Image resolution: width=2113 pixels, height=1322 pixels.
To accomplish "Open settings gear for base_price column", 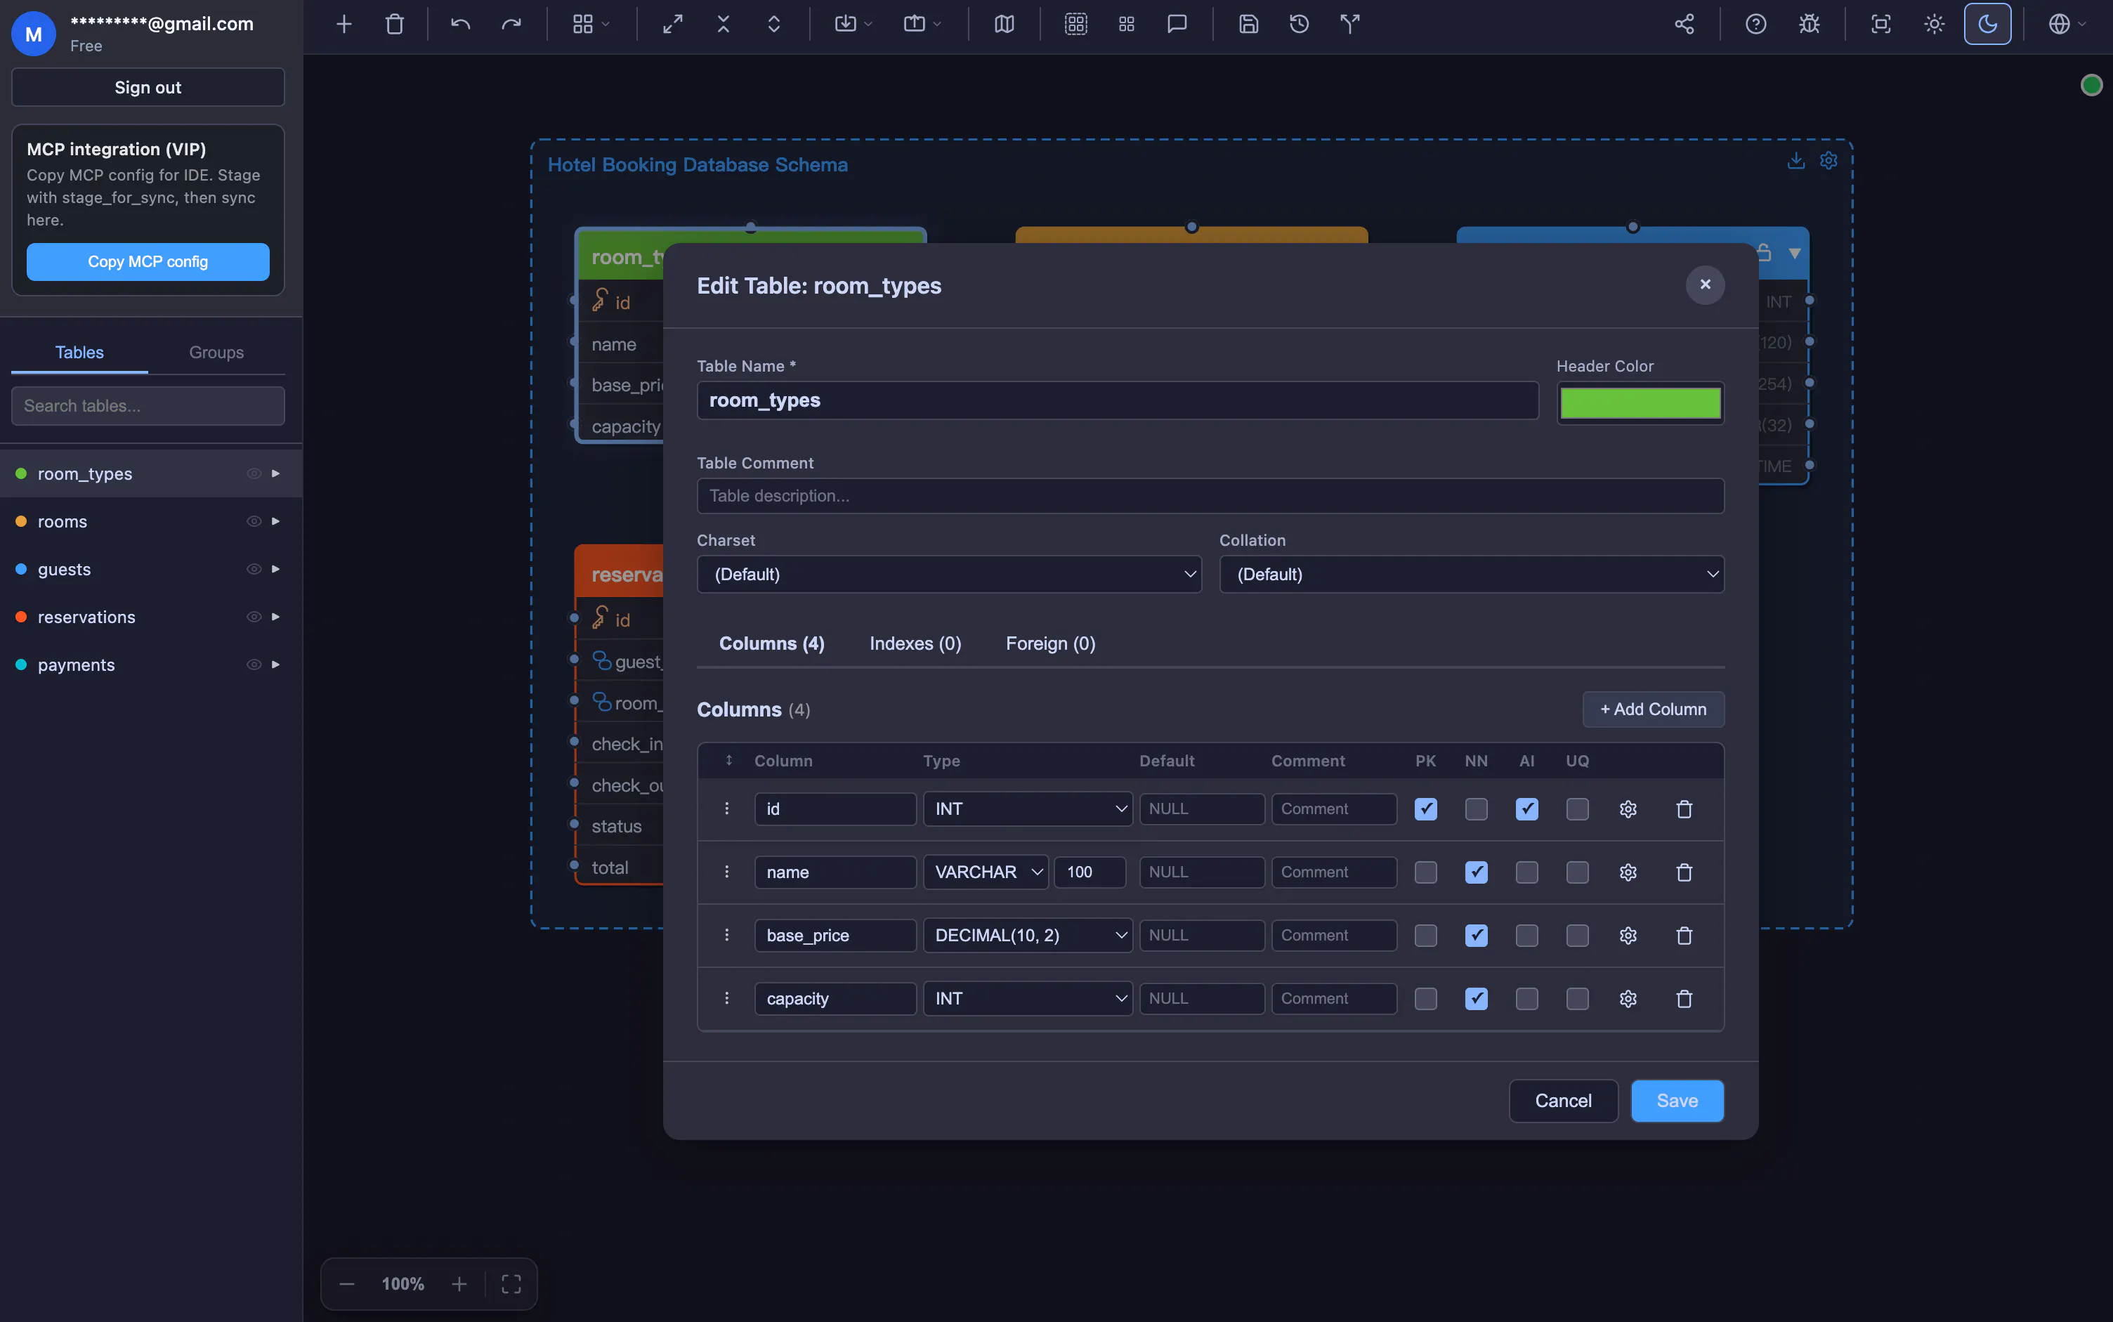I will (1628, 936).
